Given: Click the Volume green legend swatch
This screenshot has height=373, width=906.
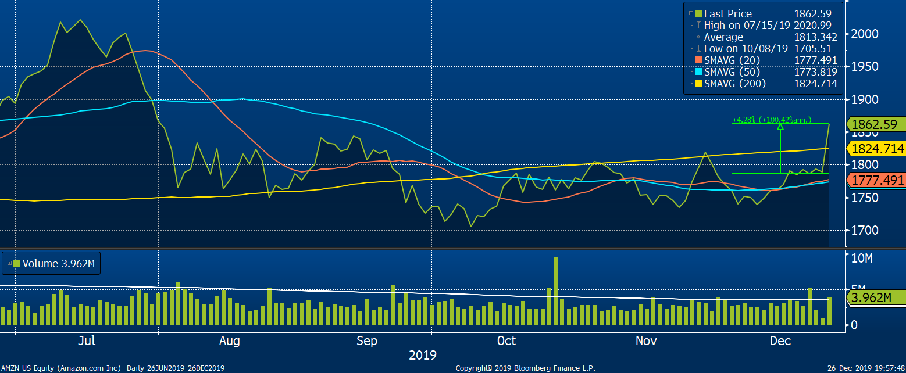Looking at the screenshot, I should [x=16, y=263].
